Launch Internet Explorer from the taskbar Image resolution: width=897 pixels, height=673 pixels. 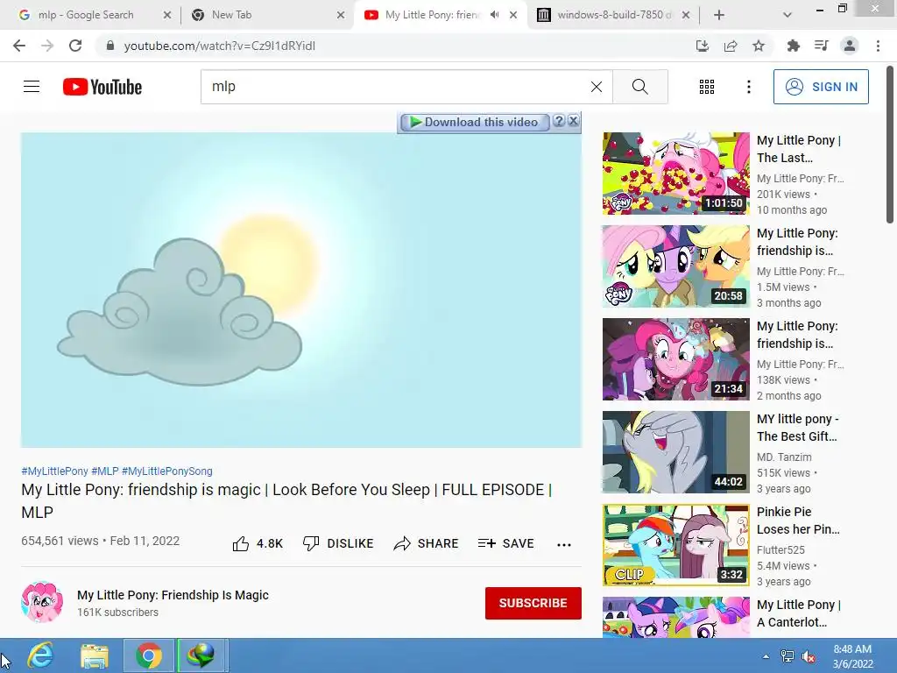point(40,655)
